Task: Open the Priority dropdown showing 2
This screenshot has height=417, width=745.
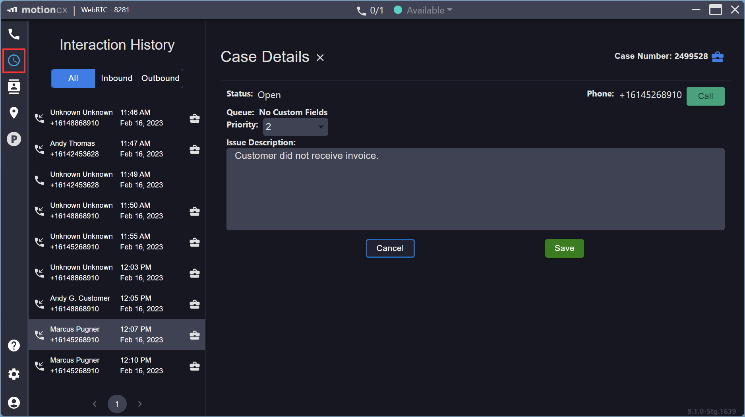Action: (296, 127)
